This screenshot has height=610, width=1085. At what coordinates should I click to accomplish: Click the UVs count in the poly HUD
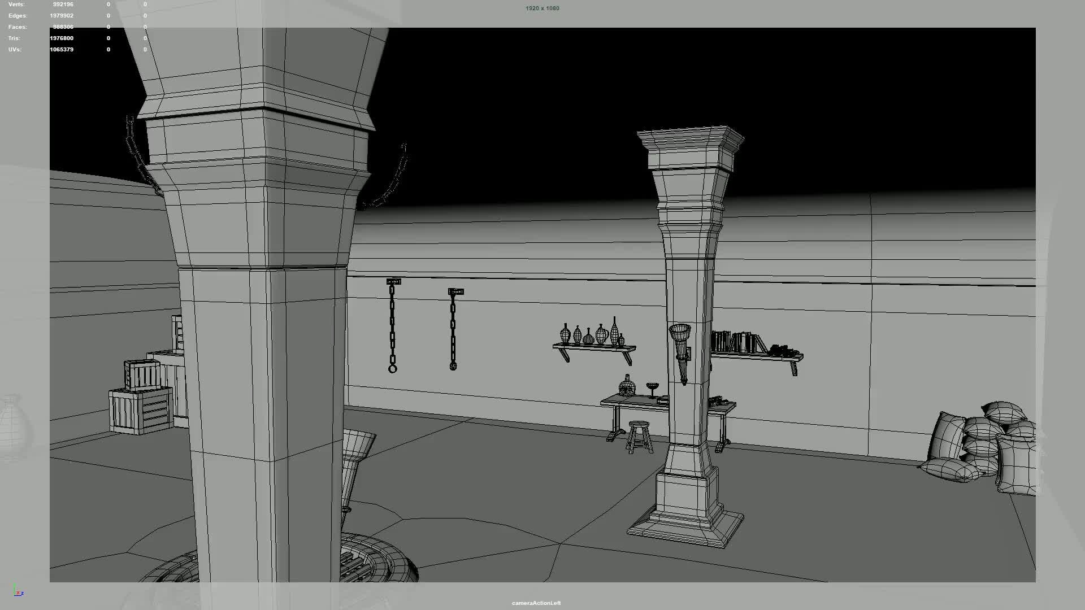(x=62, y=49)
